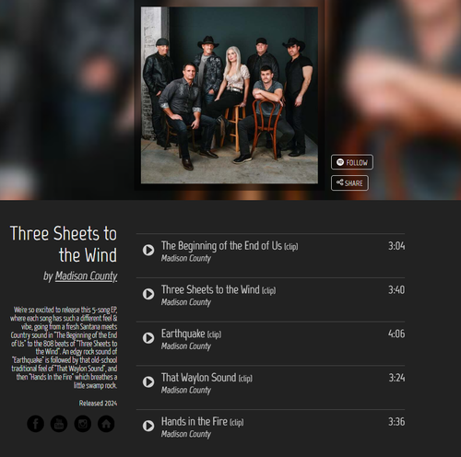Open the home website icon
The width and height of the screenshot is (461, 457).
tap(106, 424)
